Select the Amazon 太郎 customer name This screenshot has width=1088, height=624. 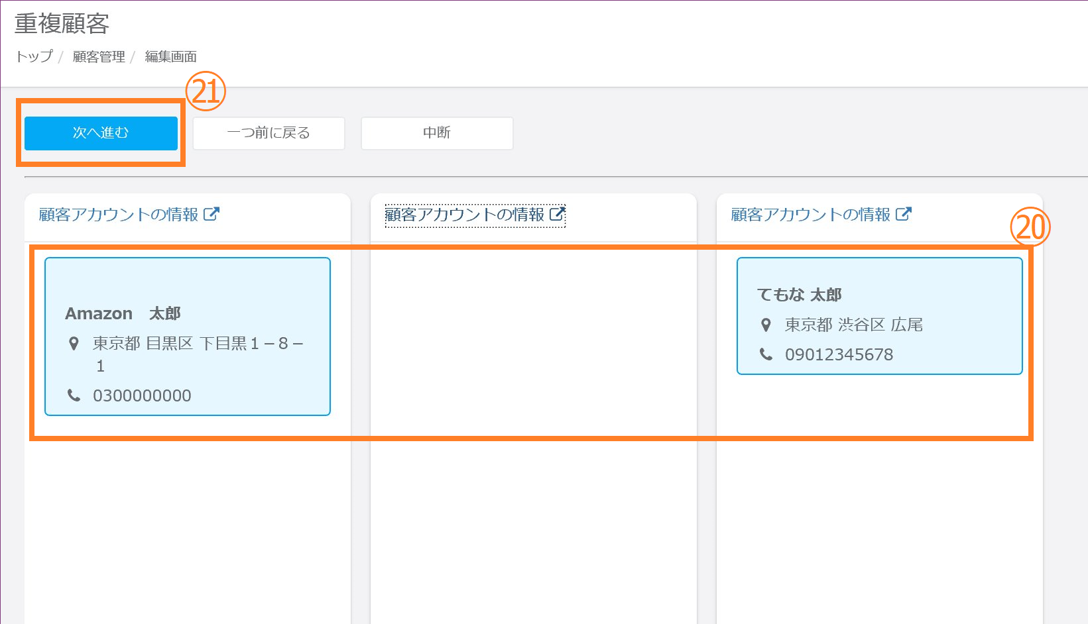[123, 313]
